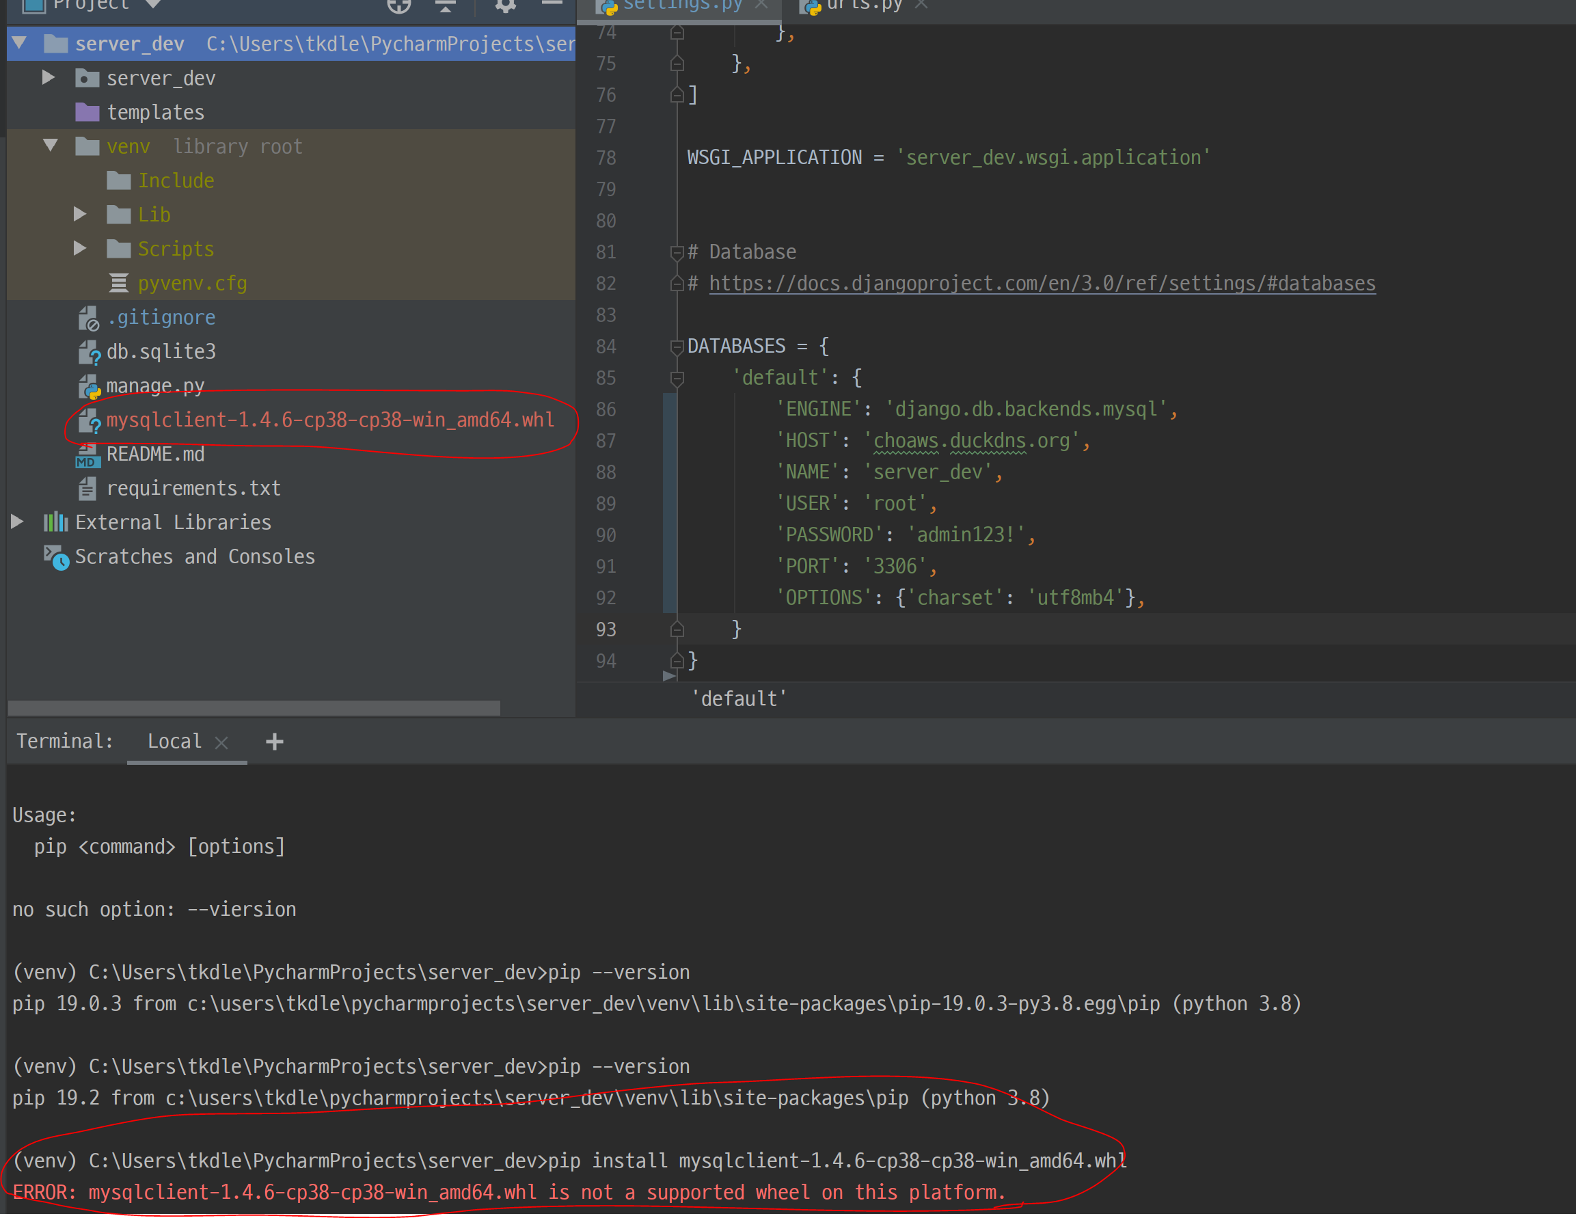Open the Project view dropdown arrow
Viewport: 1576px width, 1218px height.
point(153,4)
